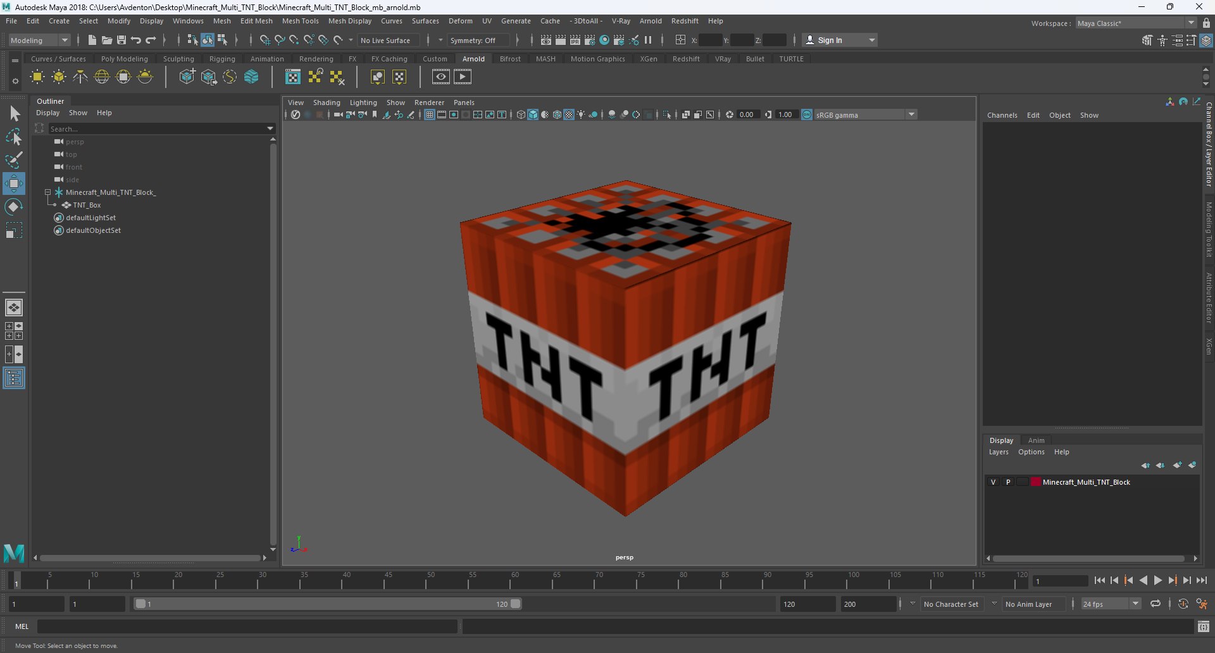
Task: Create Arnold skydome light from shelf
Action: tap(102, 77)
